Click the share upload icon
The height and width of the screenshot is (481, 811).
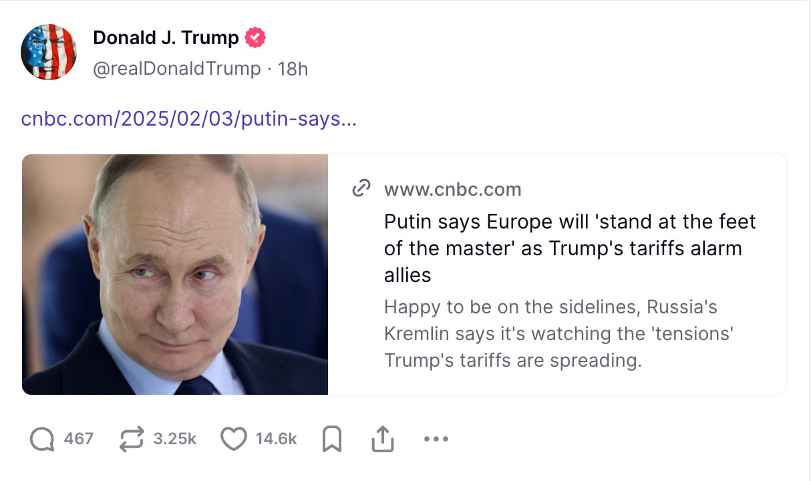[x=382, y=439]
